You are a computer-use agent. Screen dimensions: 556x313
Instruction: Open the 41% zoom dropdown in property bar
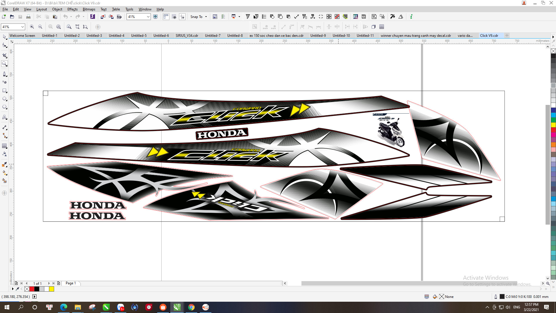[x=22, y=27]
